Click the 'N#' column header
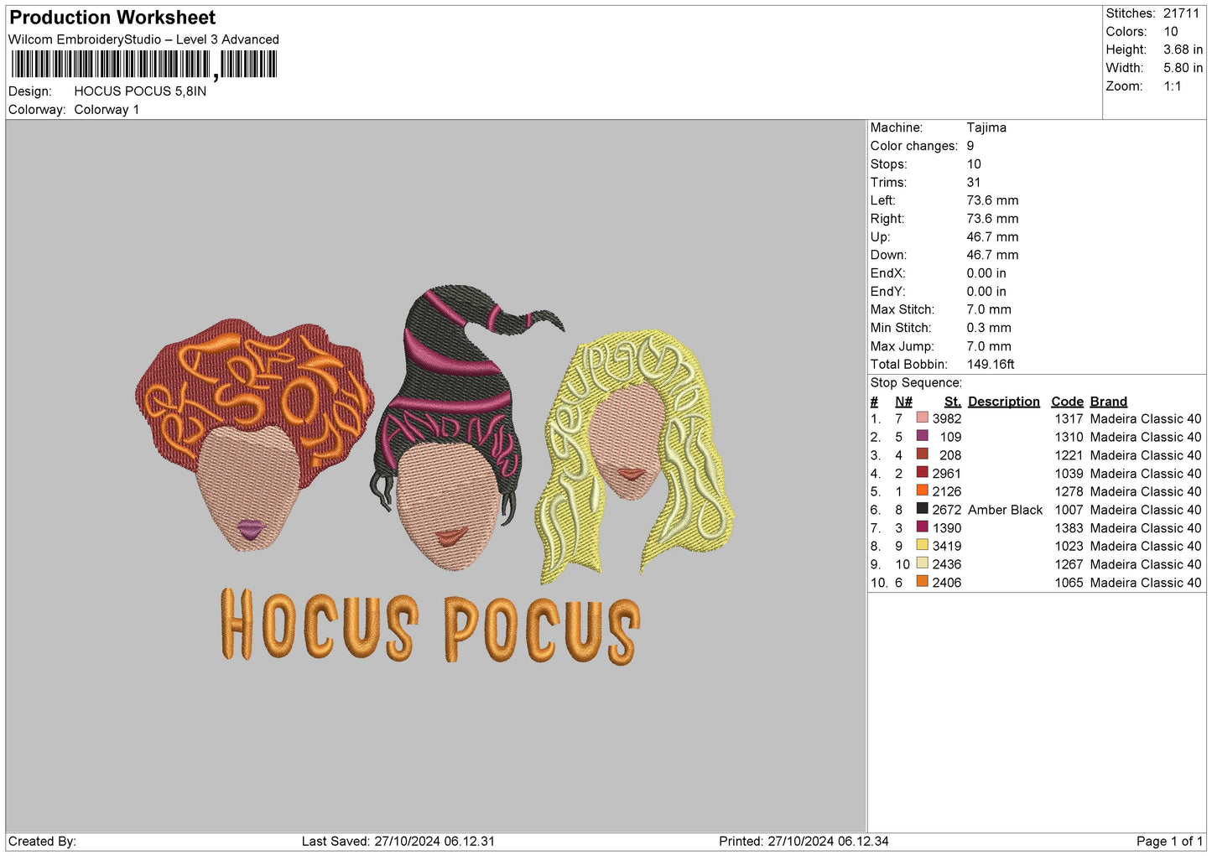 click(x=903, y=402)
